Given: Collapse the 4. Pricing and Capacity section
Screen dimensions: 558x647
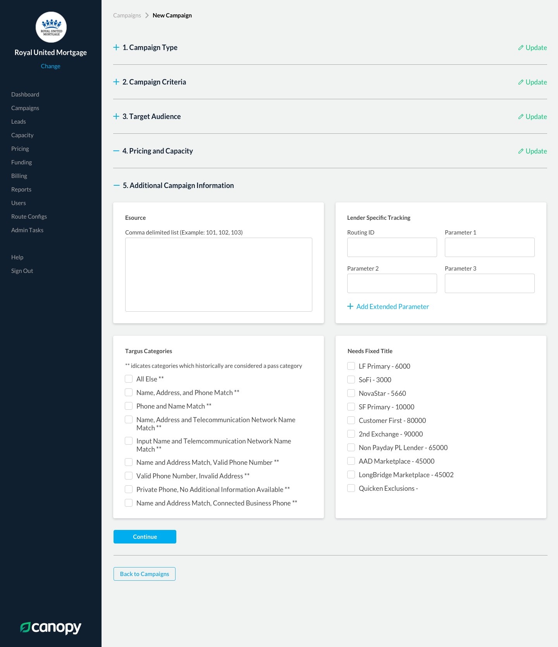Looking at the screenshot, I should point(116,151).
